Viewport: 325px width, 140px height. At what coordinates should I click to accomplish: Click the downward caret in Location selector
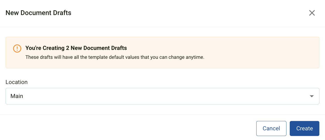tap(311, 96)
